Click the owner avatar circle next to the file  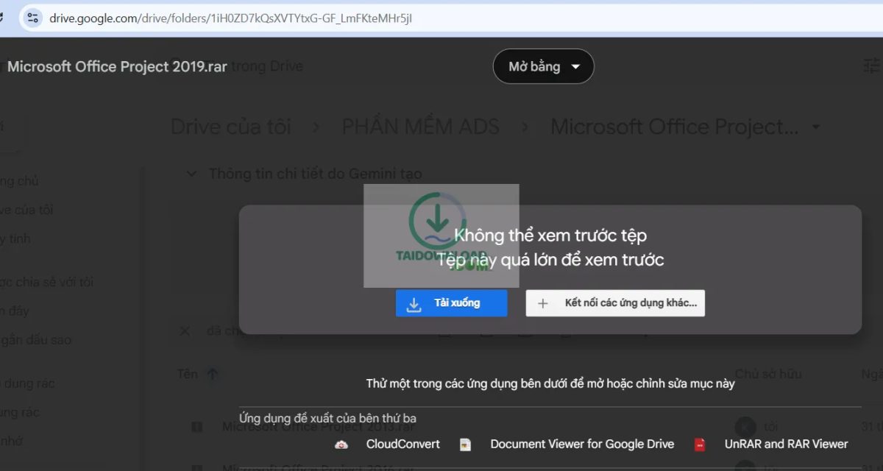click(745, 427)
